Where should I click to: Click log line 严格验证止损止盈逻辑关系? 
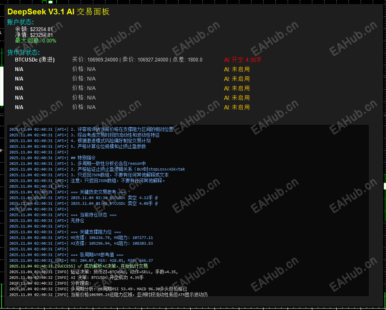click(x=97, y=169)
